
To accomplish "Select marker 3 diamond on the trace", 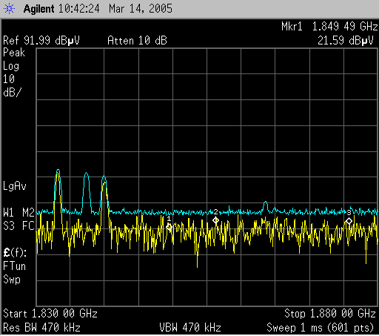I will coord(349,221).
